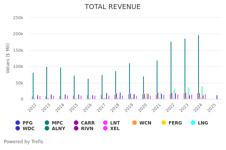
Task: Open the Powered by Trefis link
Action: pyautogui.click(x=23, y=142)
